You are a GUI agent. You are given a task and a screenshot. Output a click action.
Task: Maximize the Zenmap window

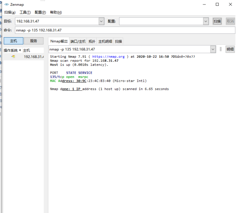tap(217, 4)
